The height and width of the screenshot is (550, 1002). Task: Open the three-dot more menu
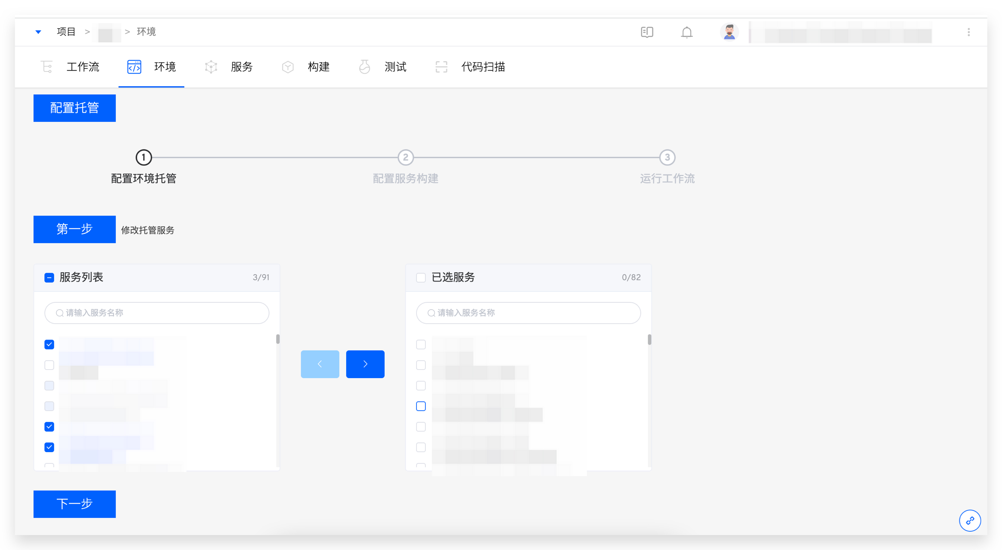tap(969, 32)
